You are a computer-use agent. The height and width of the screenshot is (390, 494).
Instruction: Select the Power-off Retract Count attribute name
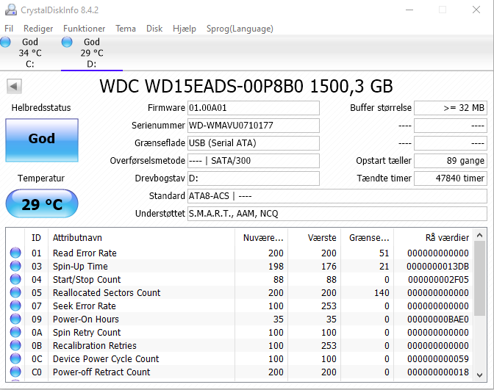pos(101,372)
